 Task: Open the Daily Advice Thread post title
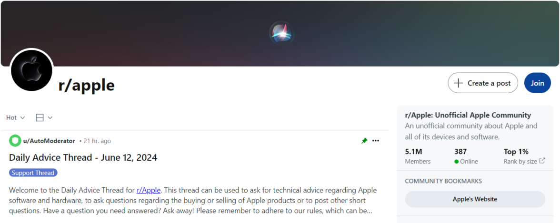[x=83, y=157]
